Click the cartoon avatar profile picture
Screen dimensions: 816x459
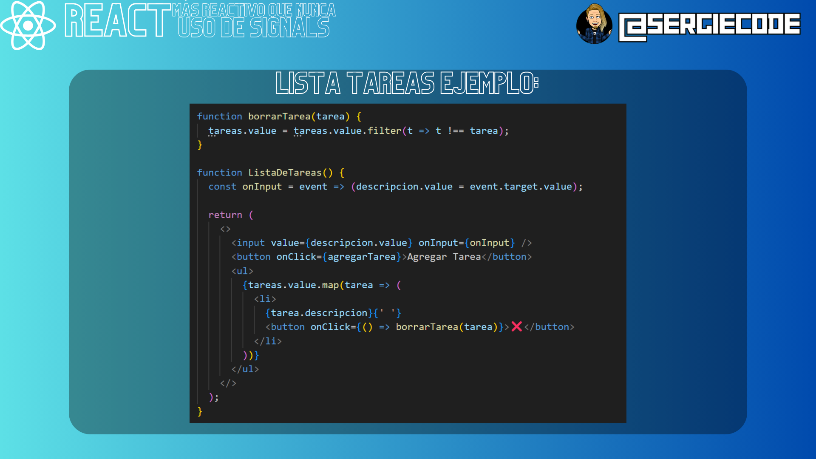594,24
